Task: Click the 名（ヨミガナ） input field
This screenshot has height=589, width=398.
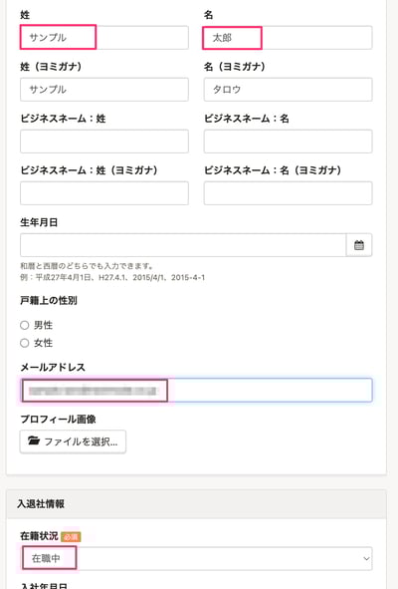Action: 289,90
